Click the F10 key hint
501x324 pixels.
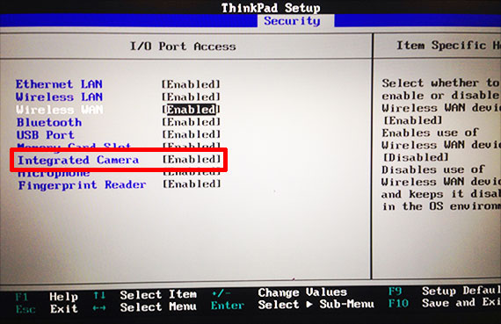(x=398, y=303)
